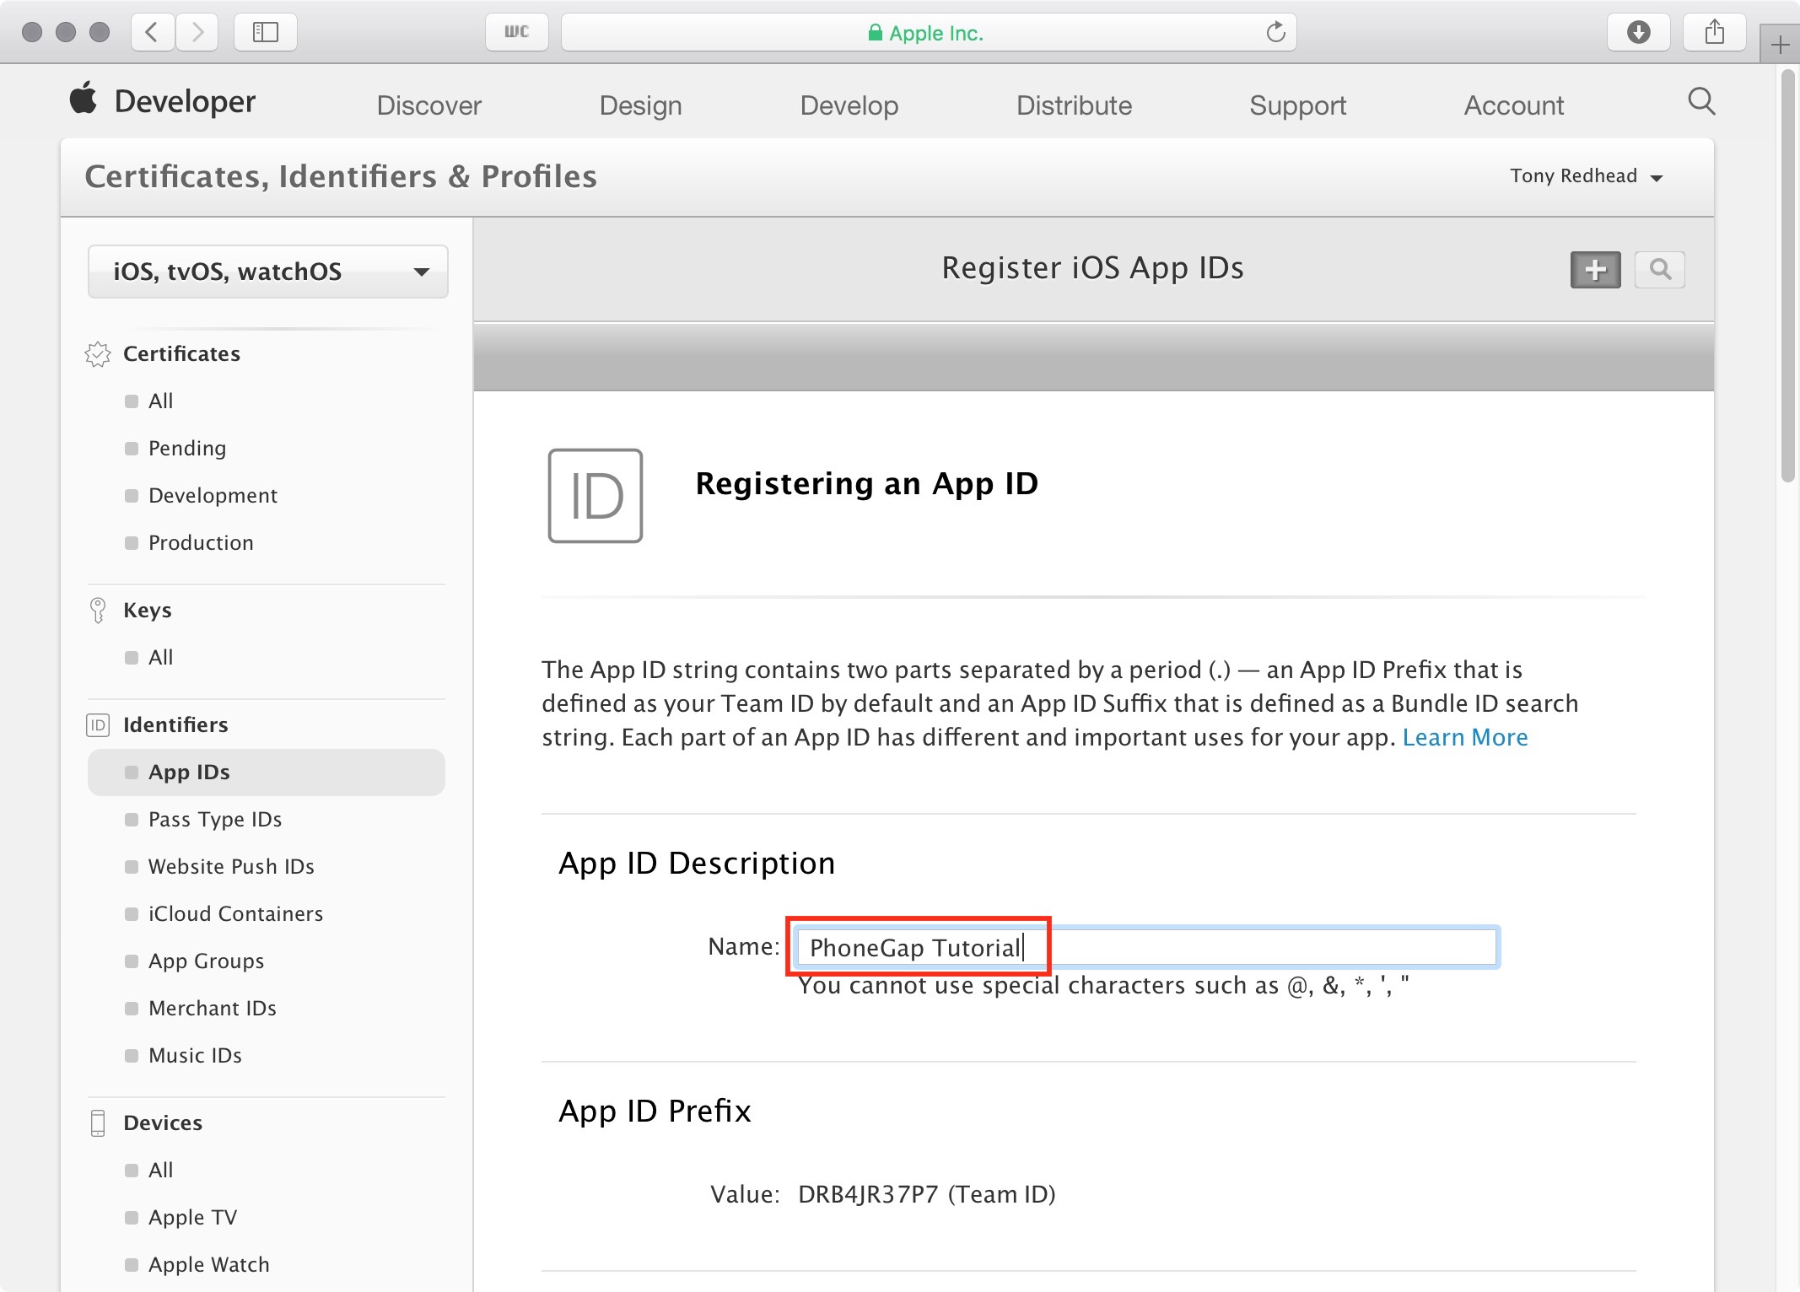The height and width of the screenshot is (1292, 1800).
Task: Click the Keys section heading
Action: coord(148,611)
